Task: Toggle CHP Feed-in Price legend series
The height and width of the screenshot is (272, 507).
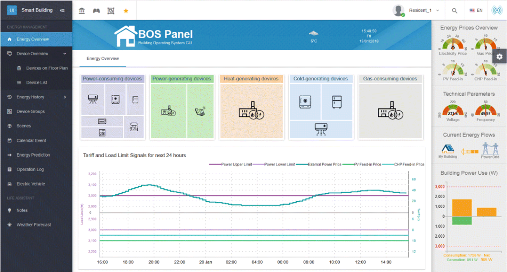Action: tap(403, 164)
